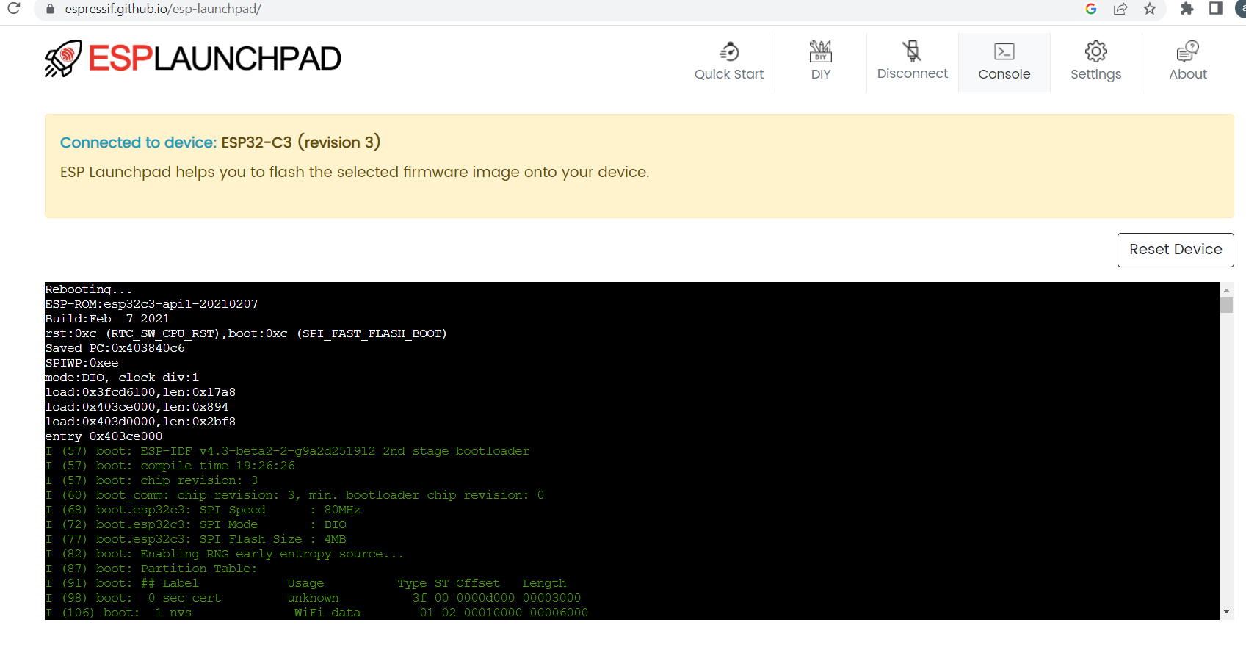Open the Quick Start section
This screenshot has width=1246, height=664.
pyautogui.click(x=728, y=62)
